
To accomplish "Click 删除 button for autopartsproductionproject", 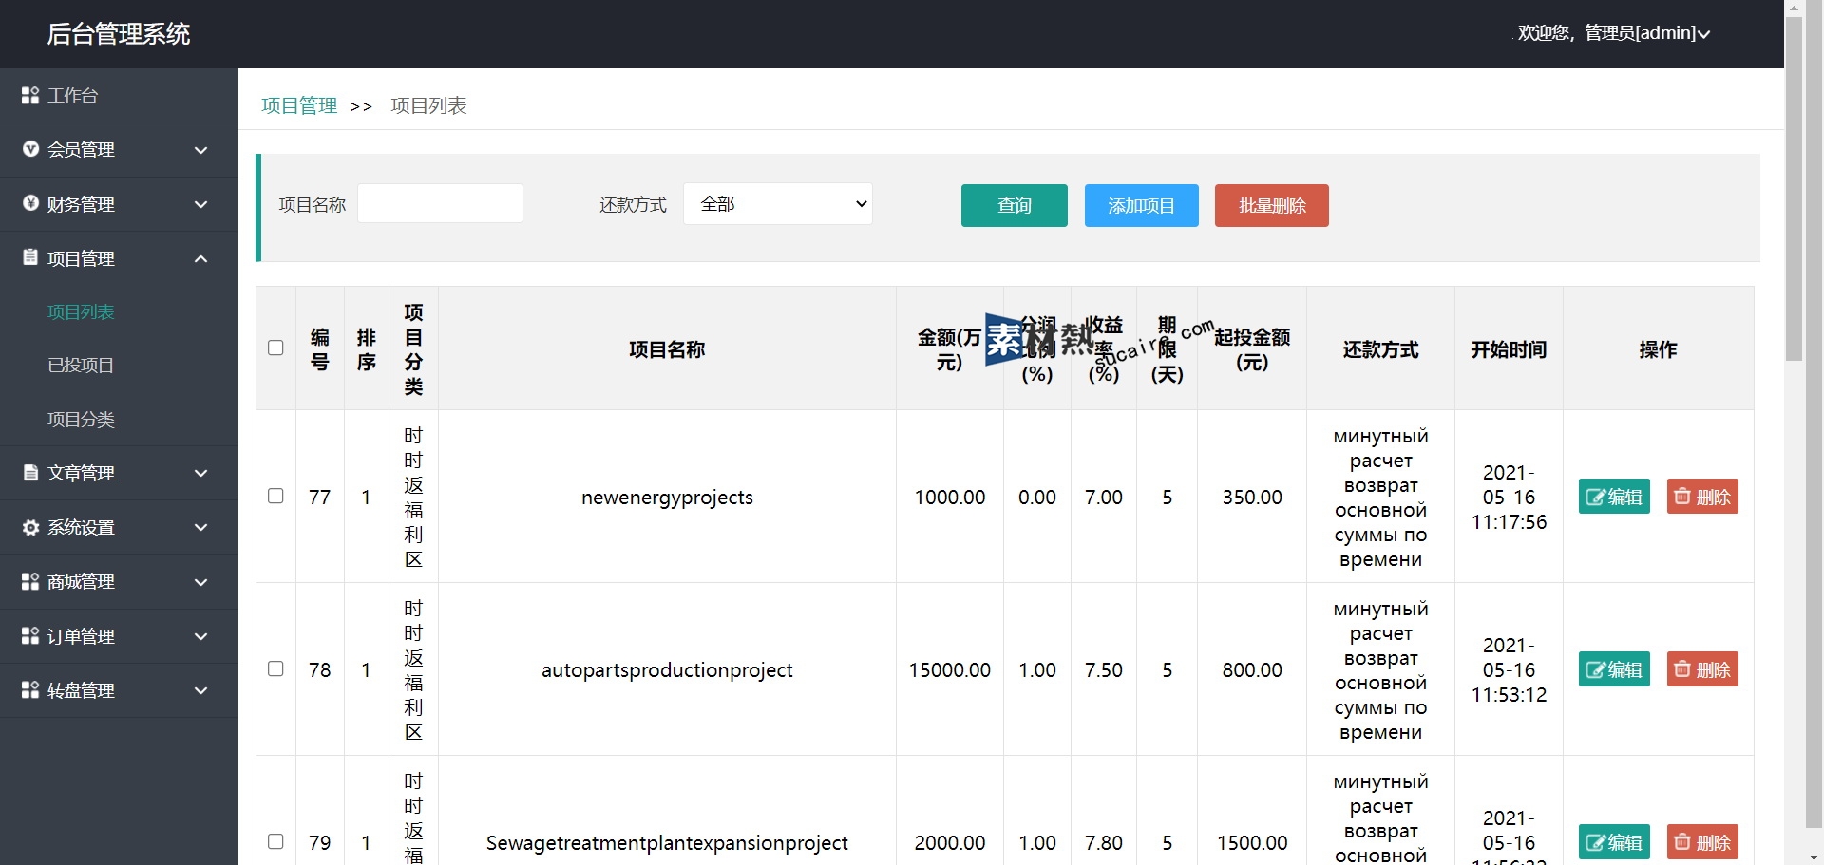I will (x=1702, y=669).
